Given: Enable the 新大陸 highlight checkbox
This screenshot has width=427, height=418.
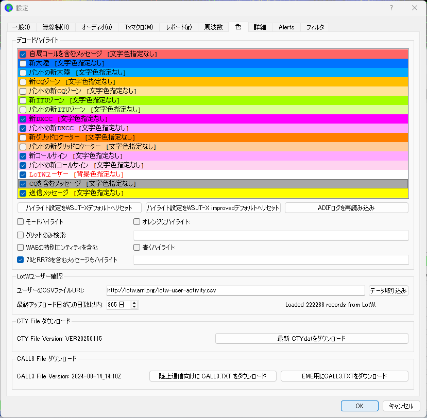Looking at the screenshot, I should 23,63.
